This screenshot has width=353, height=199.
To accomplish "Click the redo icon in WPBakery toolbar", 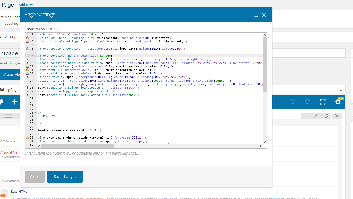I will 307,102.
